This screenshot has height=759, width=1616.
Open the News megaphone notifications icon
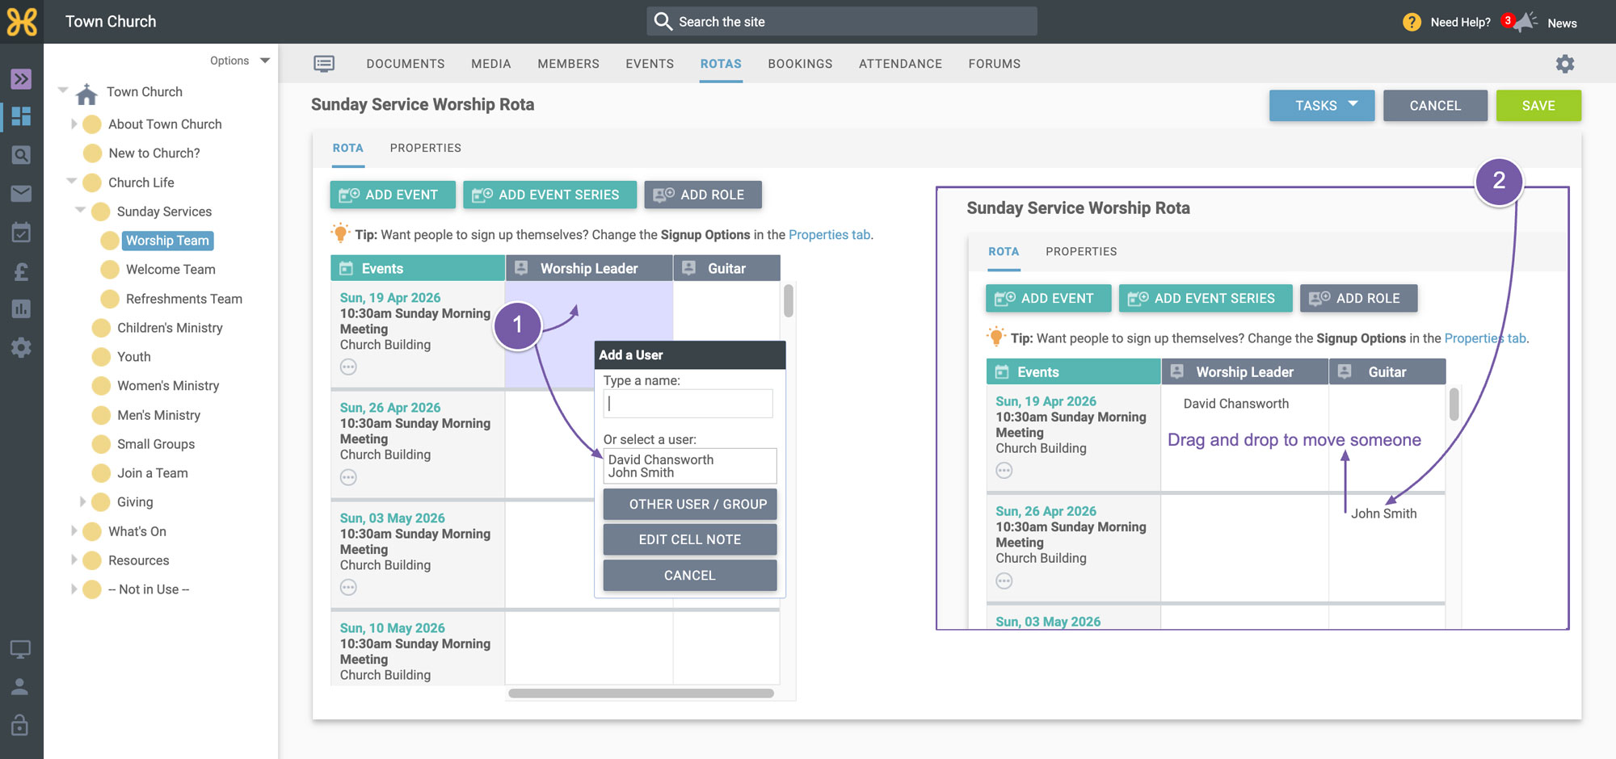[x=1525, y=22]
